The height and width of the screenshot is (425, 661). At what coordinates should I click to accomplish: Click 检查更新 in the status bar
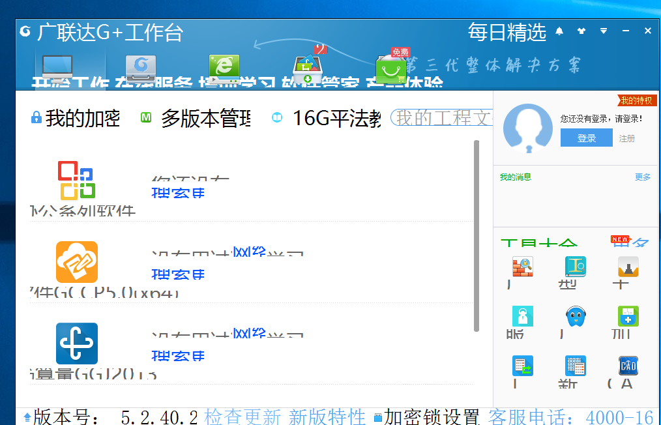point(242,417)
